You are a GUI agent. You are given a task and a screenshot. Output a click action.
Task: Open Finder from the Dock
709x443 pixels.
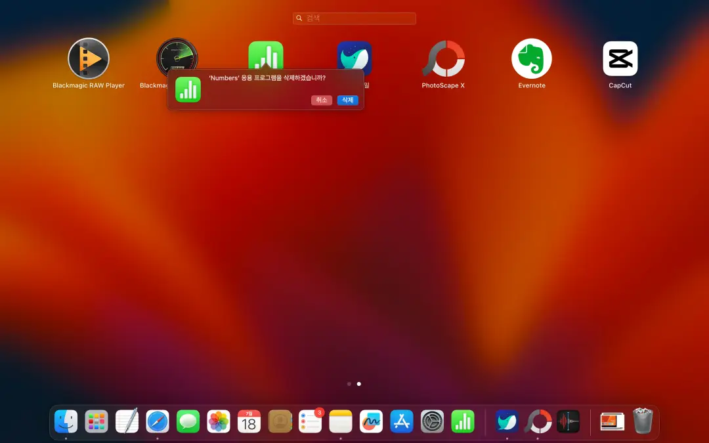66,421
